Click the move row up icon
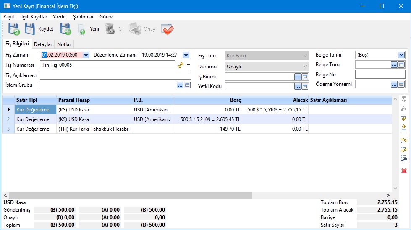This screenshot has height=230, width=411. pos(404,99)
